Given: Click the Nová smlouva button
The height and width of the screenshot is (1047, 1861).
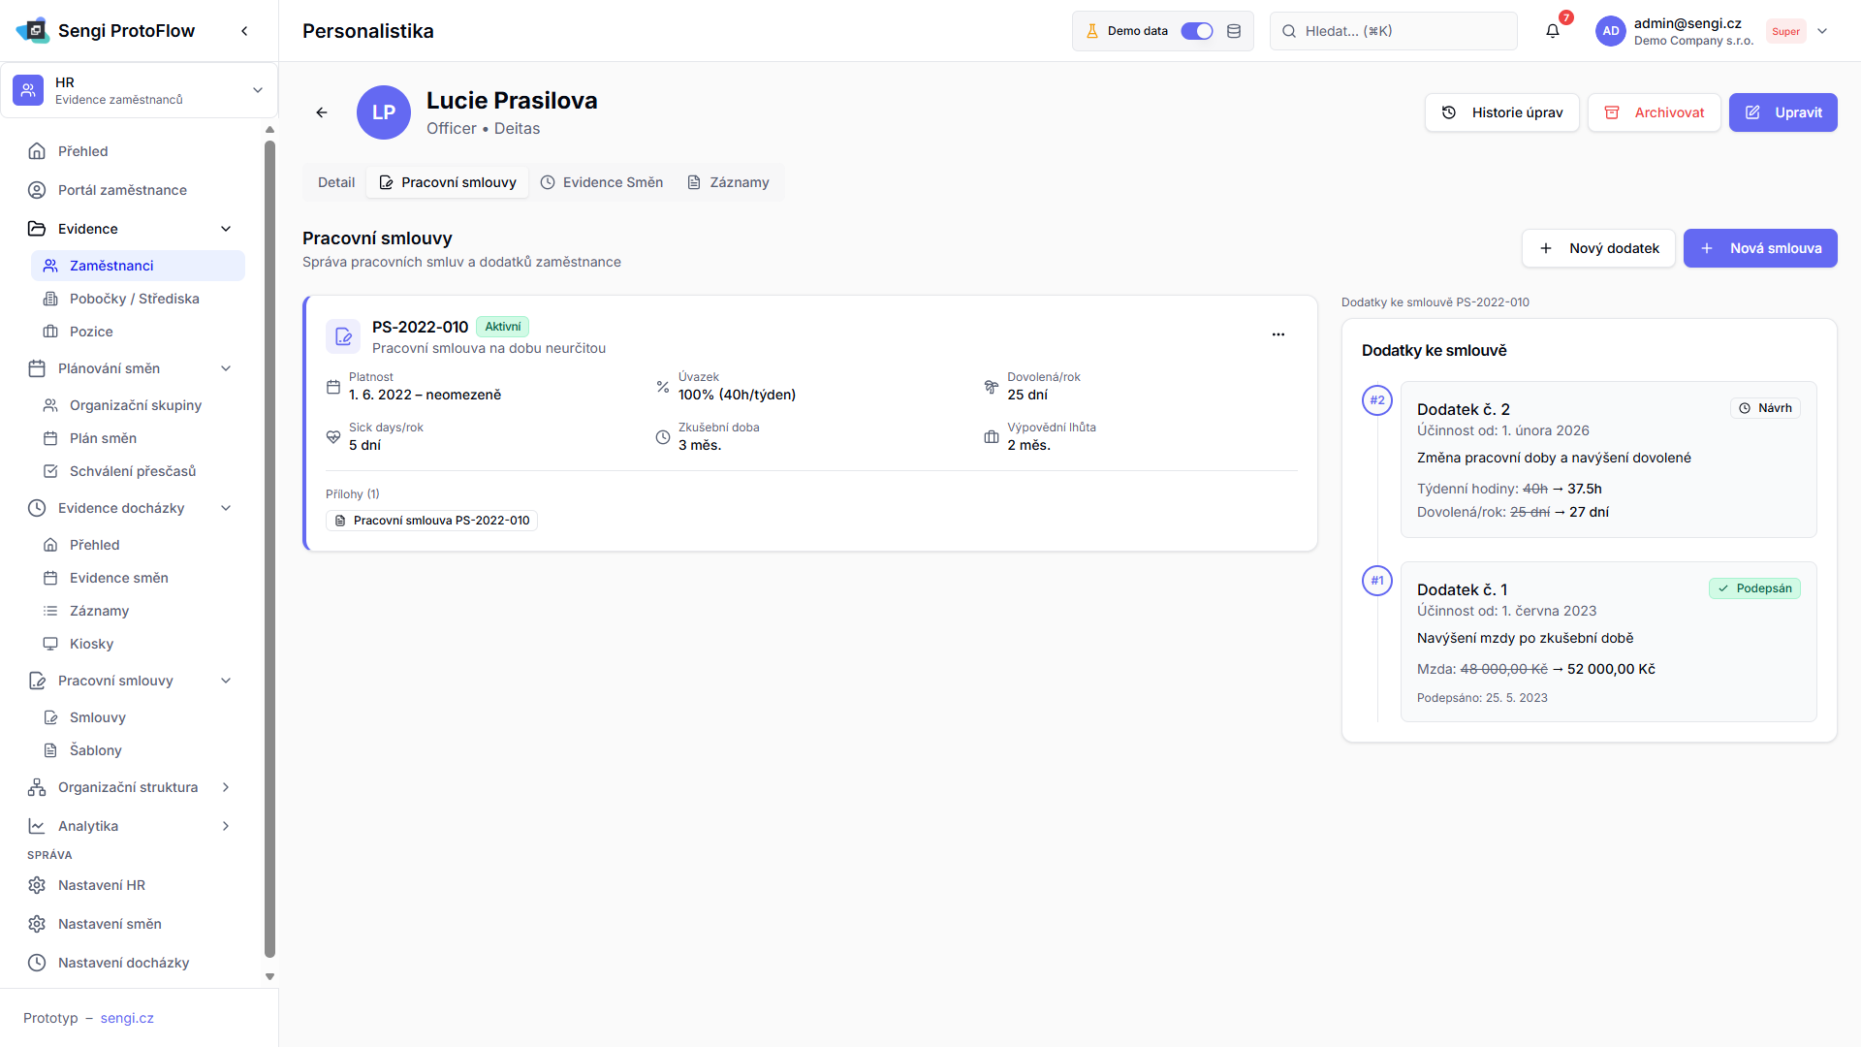Looking at the screenshot, I should tap(1759, 248).
